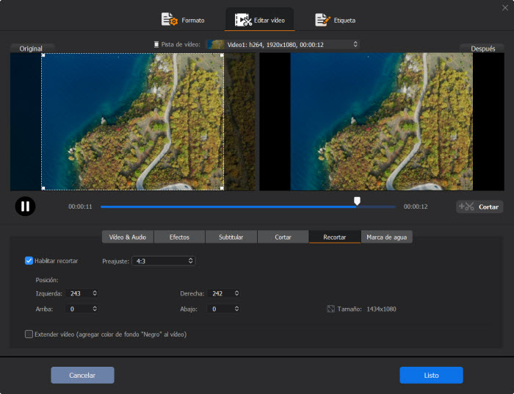Viewport: 514px width, 394px height.
Task: Click the current time 00:00:11
Action: (80, 207)
